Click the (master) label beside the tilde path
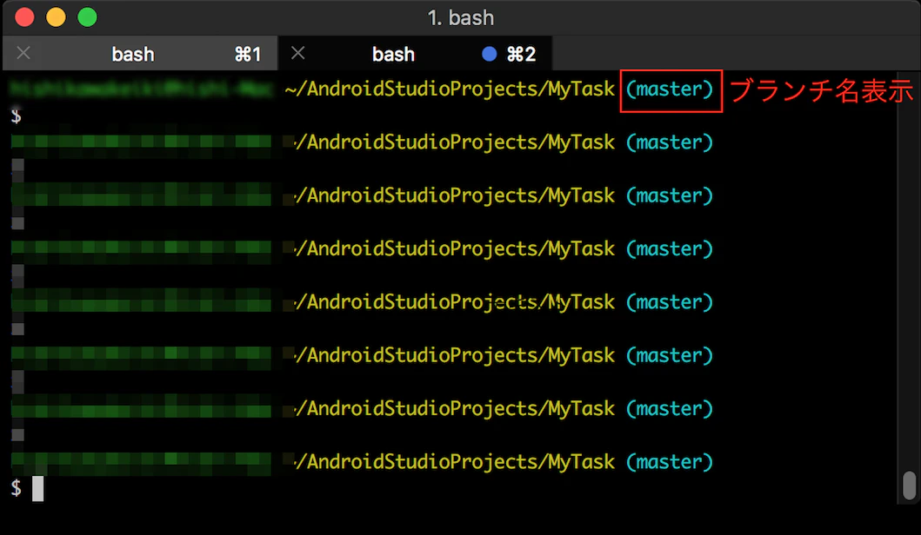This screenshot has width=921, height=535. coord(670,89)
